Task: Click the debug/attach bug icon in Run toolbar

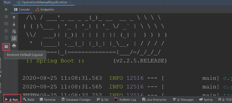Action: pyautogui.click(x=6, y=31)
